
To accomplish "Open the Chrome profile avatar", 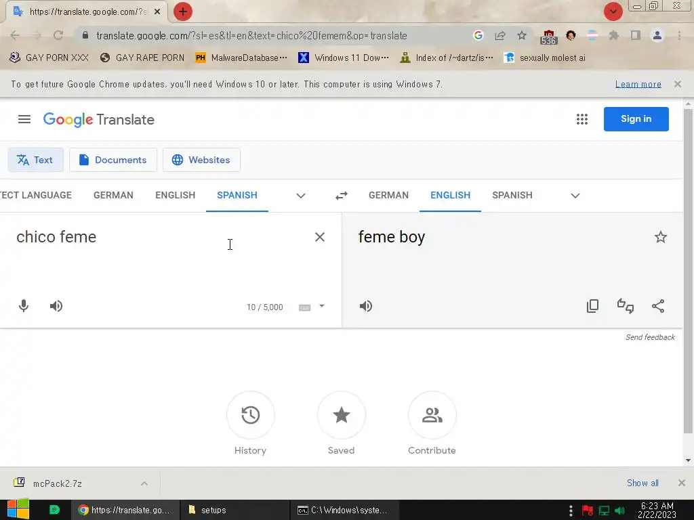I will [657, 35].
